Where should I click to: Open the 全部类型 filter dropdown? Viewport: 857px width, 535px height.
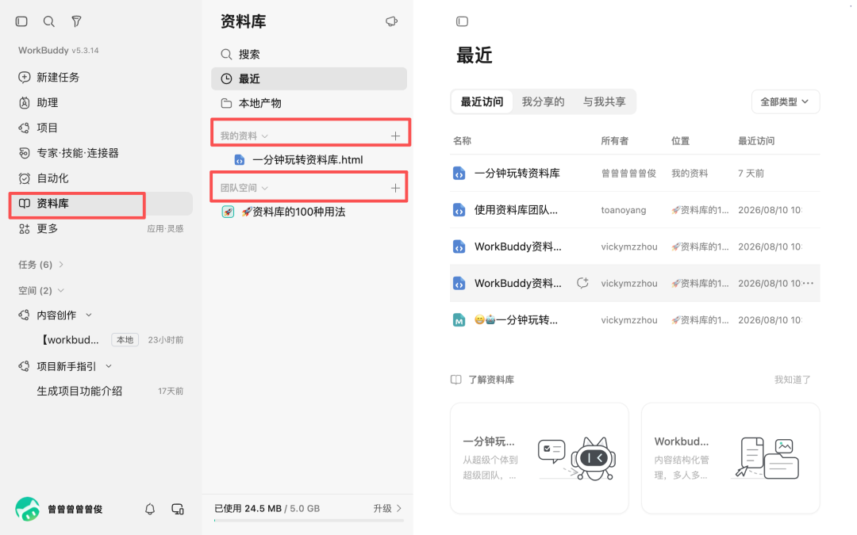point(786,101)
